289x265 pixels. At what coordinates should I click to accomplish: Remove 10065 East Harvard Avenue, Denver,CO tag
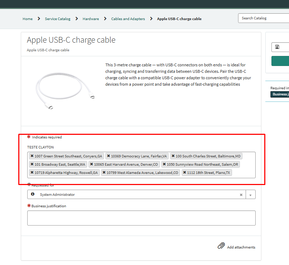91,164
